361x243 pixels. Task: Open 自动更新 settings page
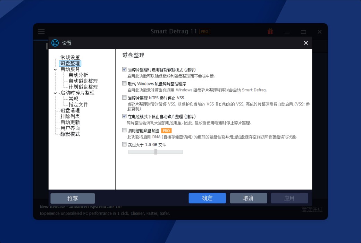(x=70, y=122)
